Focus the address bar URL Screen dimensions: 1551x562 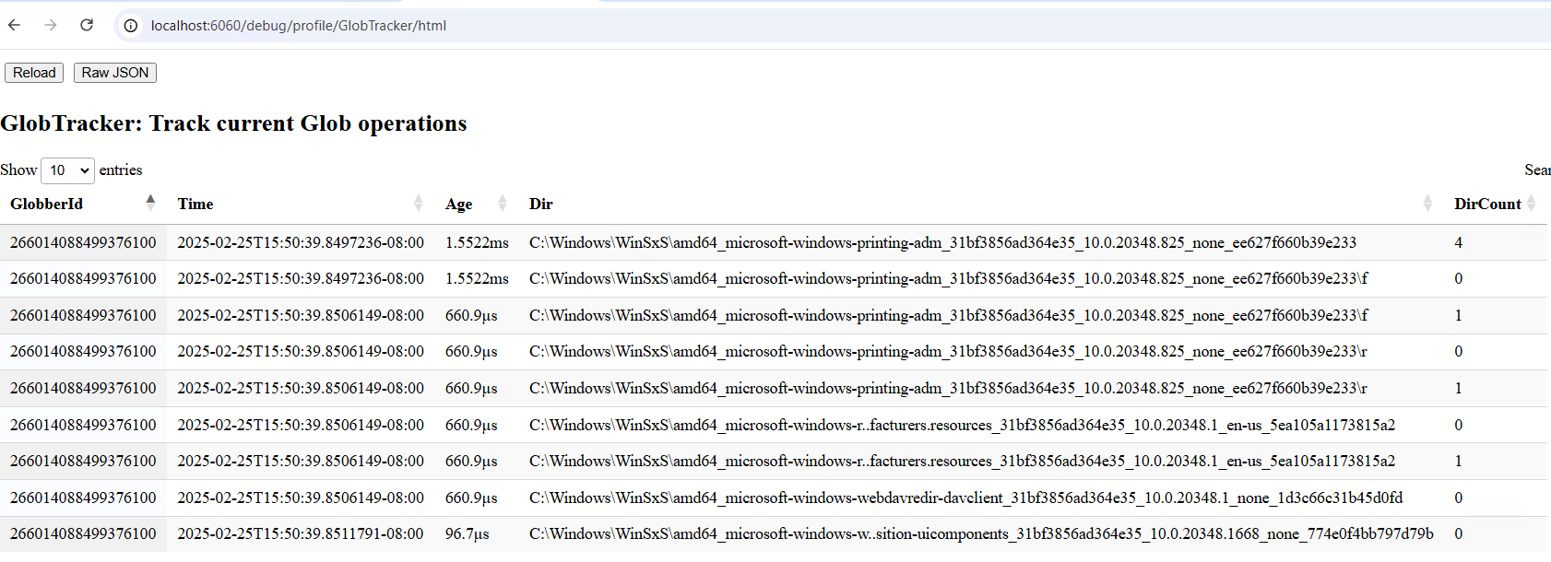coord(299,26)
